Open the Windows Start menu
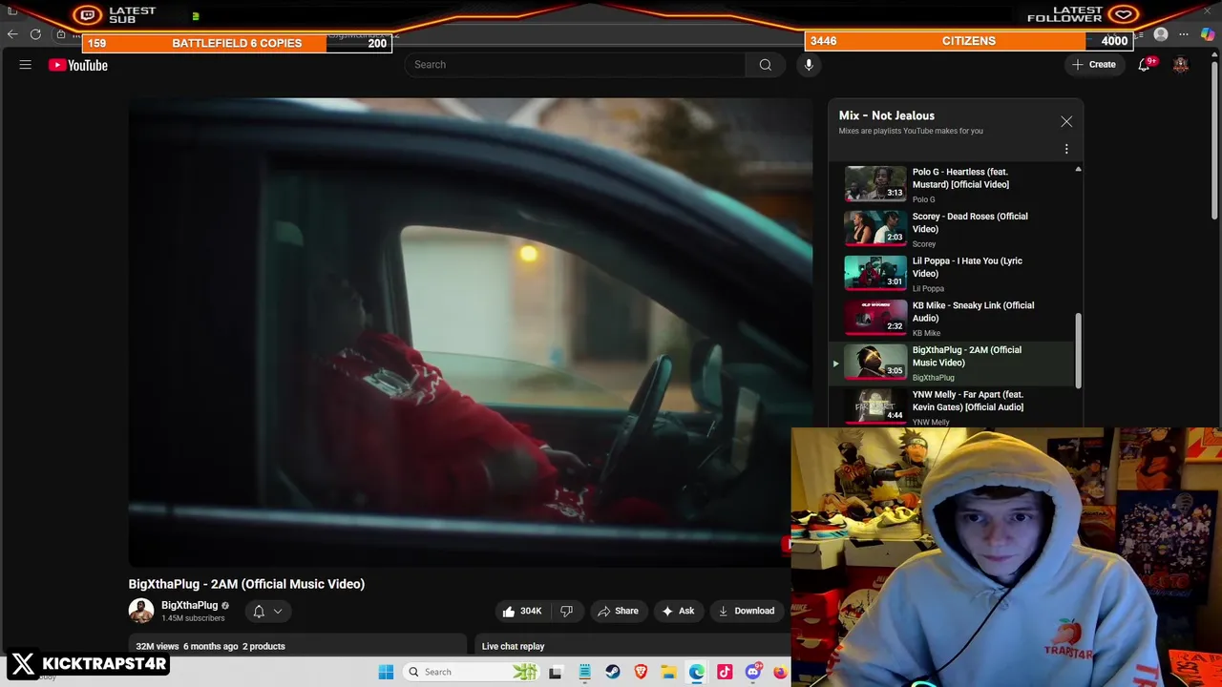The image size is (1222, 687). (386, 672)
